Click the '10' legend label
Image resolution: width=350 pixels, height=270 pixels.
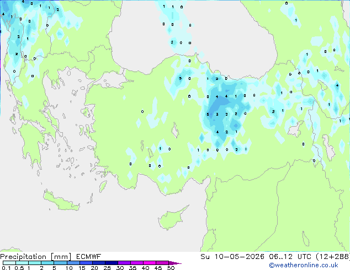tap(69, 268)
